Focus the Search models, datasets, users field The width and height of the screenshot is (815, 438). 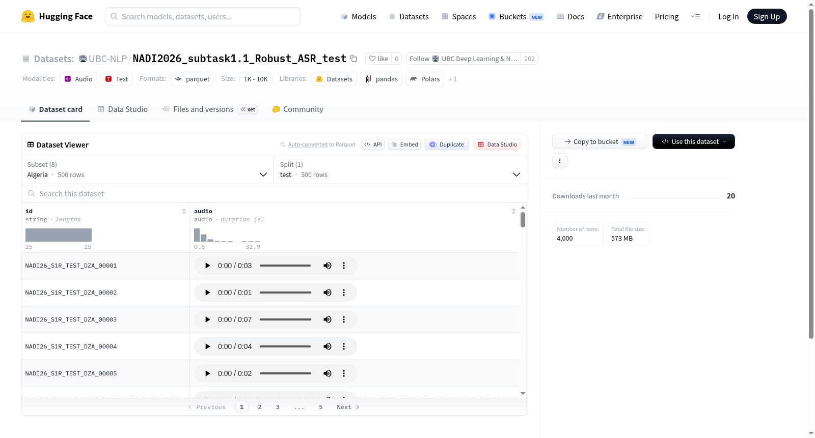pyautogui.click(x=203, y=16)
